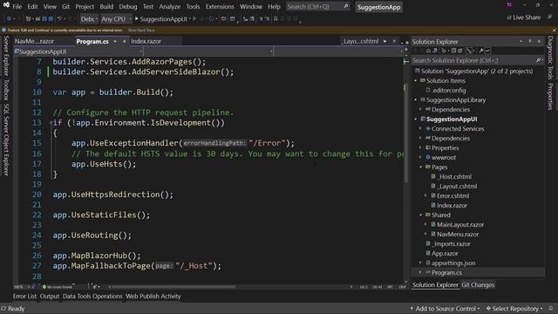Screen dimensions: 558x314
Task: Open the Debug configuration dropdown
Action: [89, 19]
